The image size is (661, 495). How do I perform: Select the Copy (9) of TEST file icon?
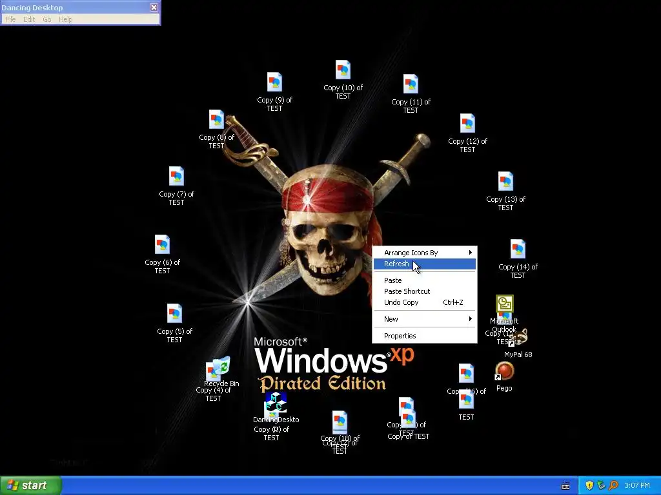click(274, 82)
